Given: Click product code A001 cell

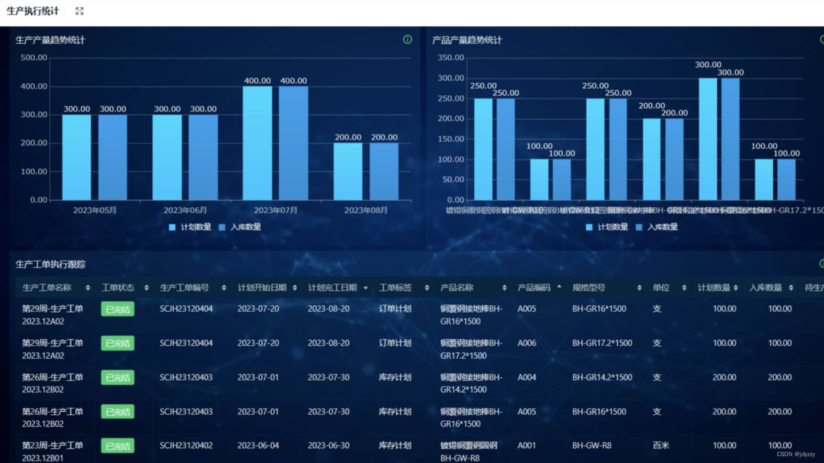Looking at the screenshot, I should coord(527,445).
